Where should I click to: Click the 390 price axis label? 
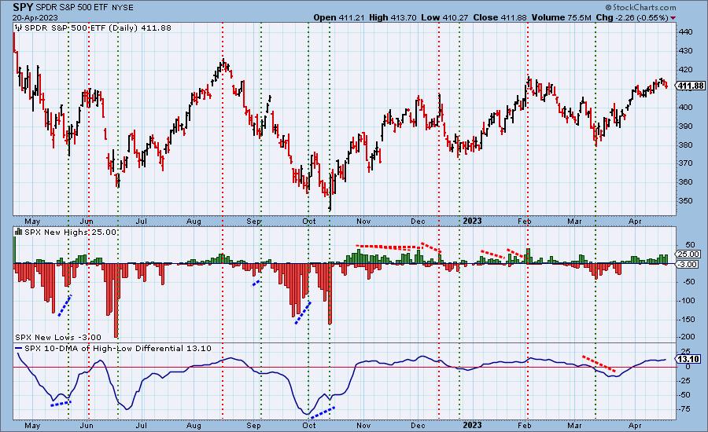pos(685,126)
